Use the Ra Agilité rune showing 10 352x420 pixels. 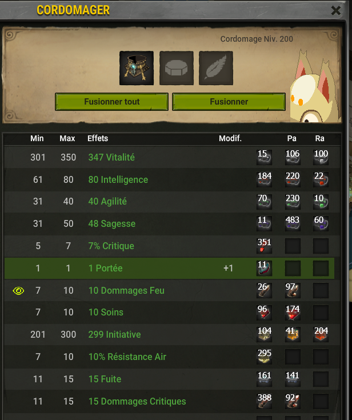(x=321, y=201)
